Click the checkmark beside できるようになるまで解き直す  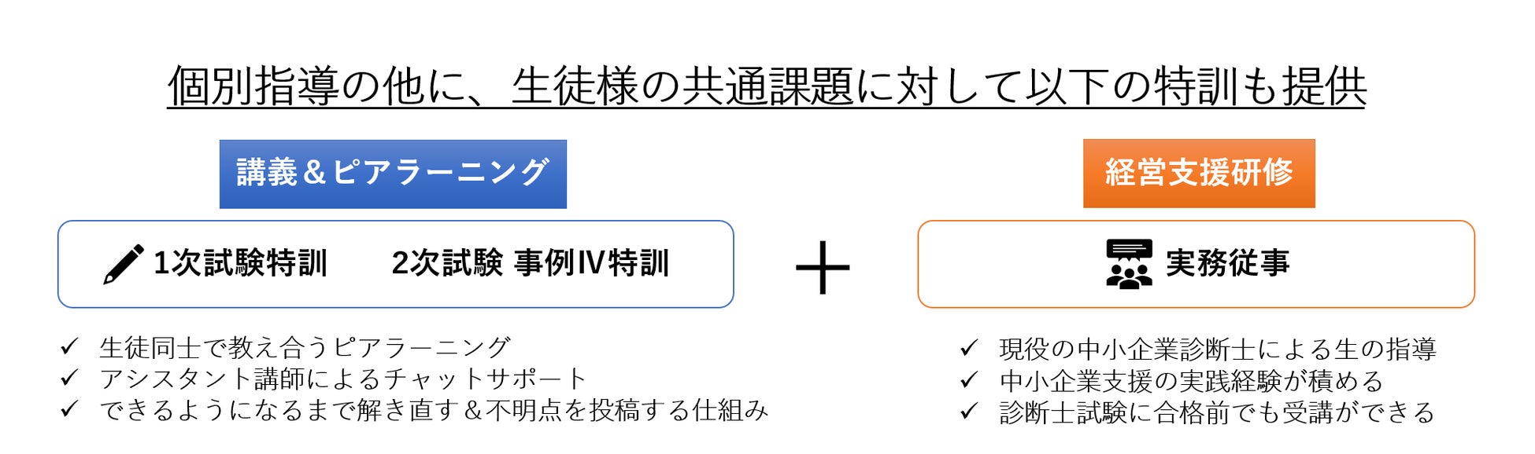coord(69,409)
